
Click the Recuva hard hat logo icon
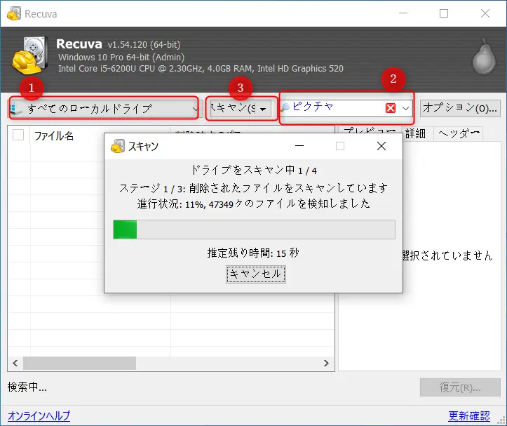pos(29,55)
